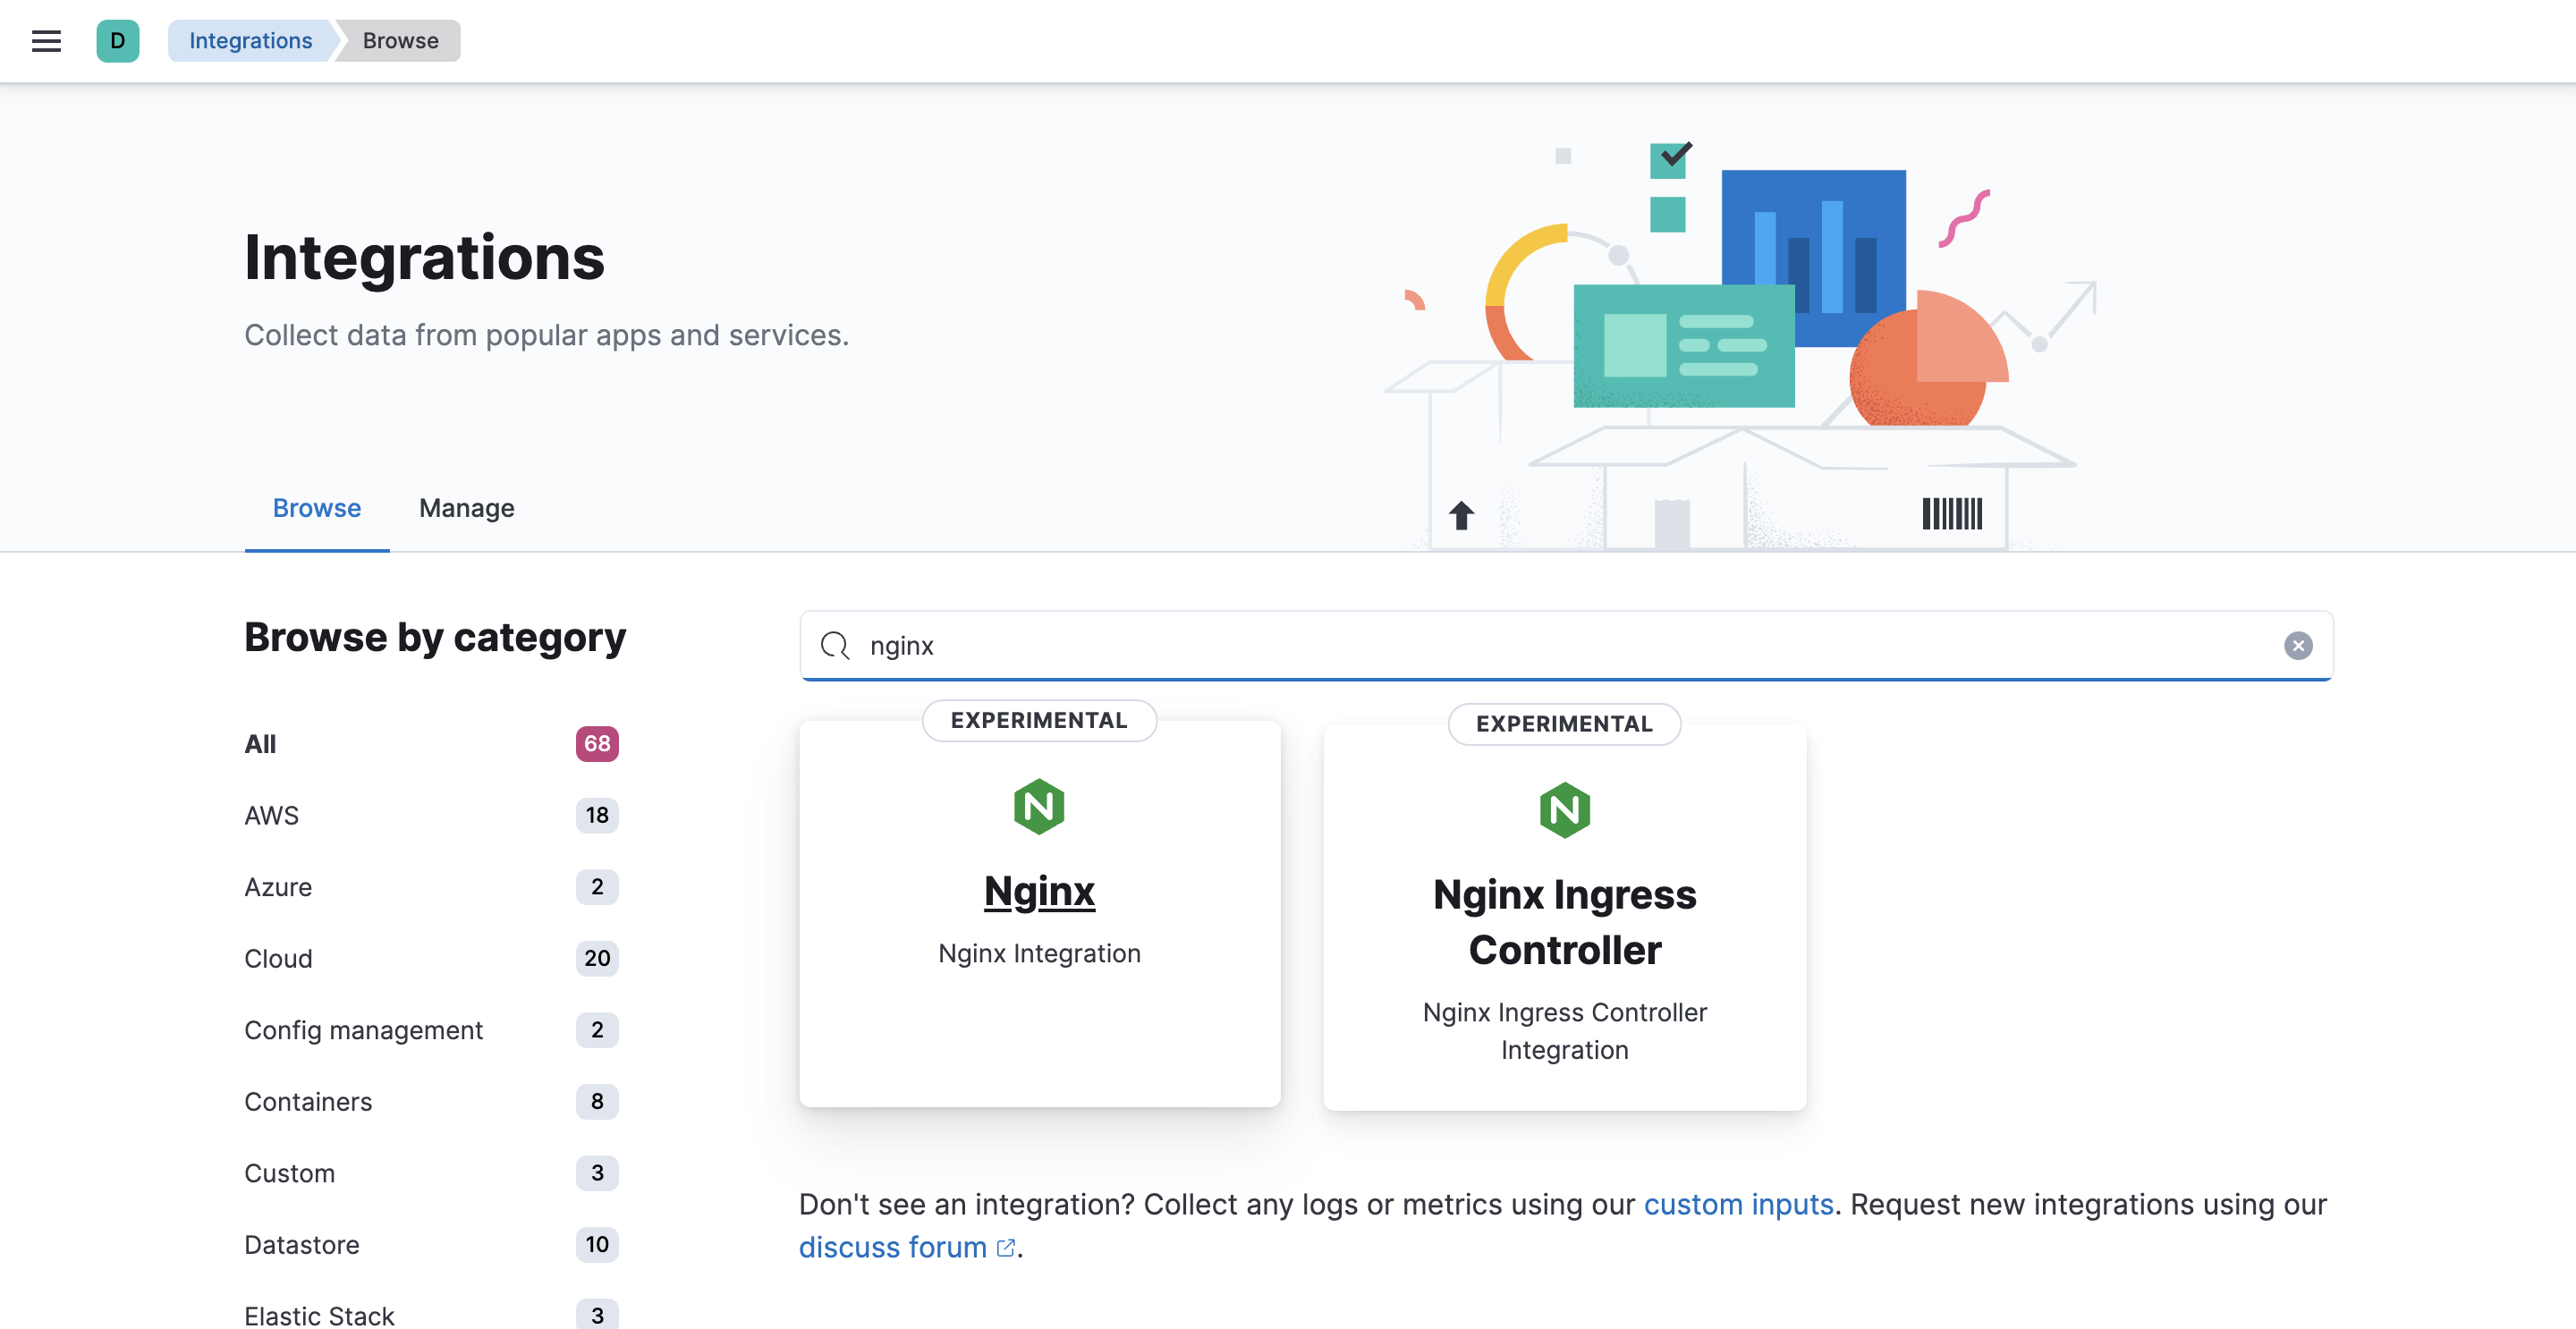The height and width of the screenshot is (1329, 2576).
Task: Click the All category filter
Action: click(261, 741)
